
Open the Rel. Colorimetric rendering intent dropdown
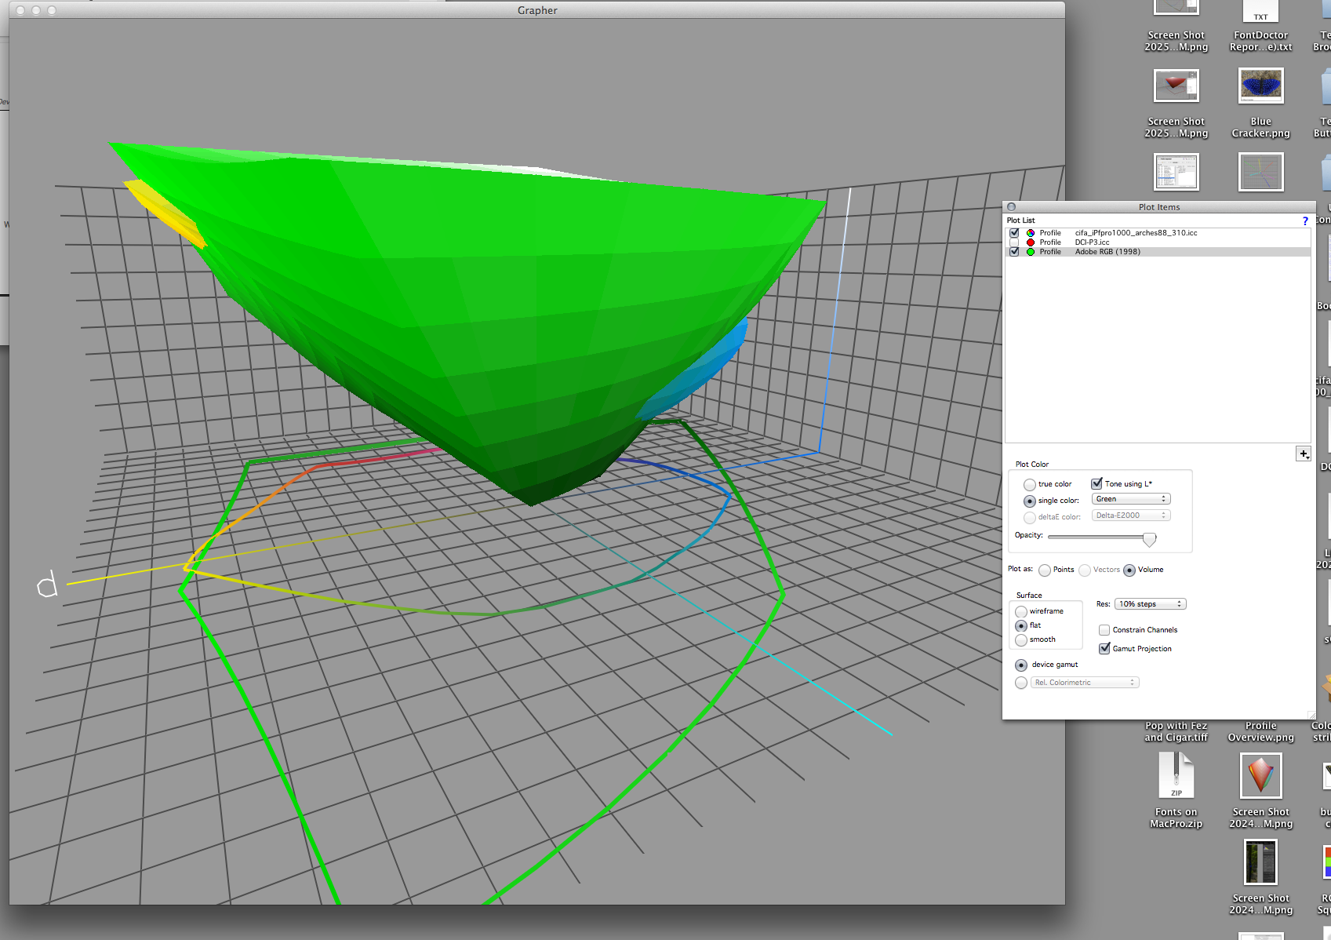(1085, 683)
